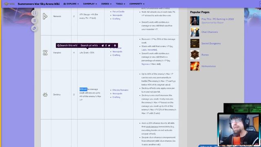Click the Destroy rune icon

tap(45, 95)
